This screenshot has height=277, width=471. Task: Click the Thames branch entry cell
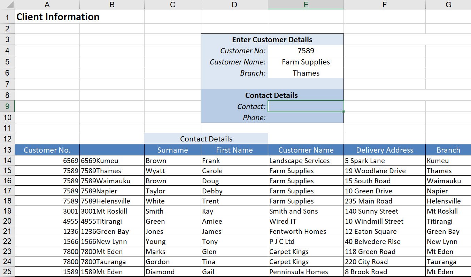[306, 73]
